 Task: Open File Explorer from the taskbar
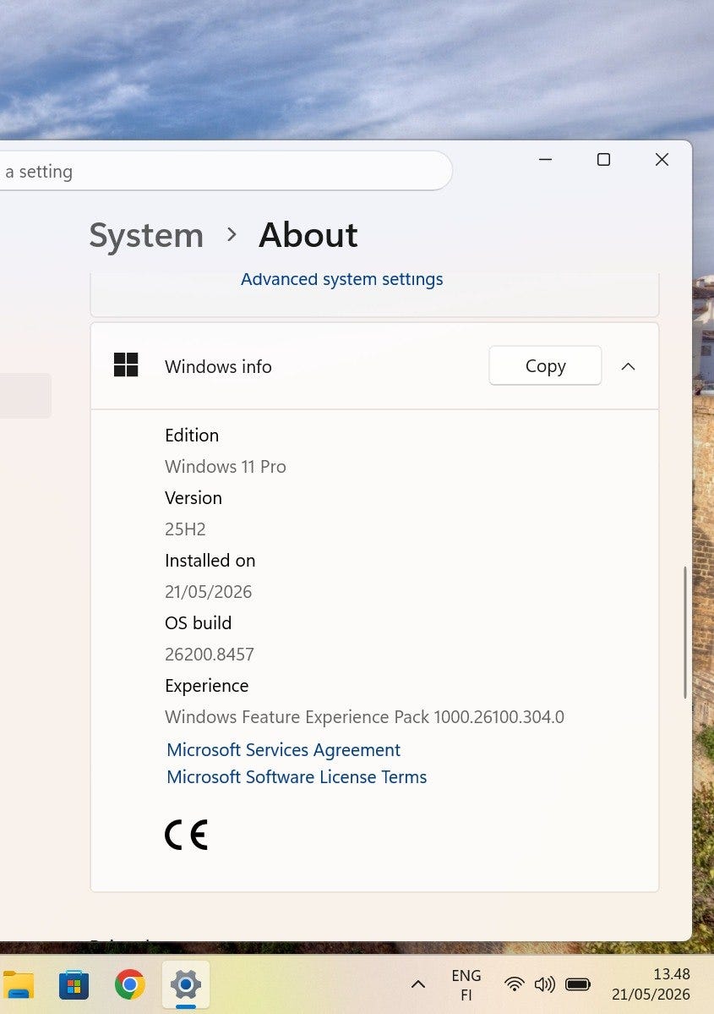[18, 985]
